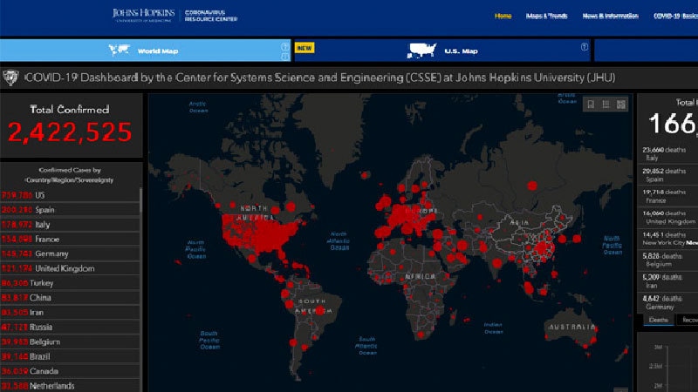Click the bookmarks icon on the map

pos(591,105)
